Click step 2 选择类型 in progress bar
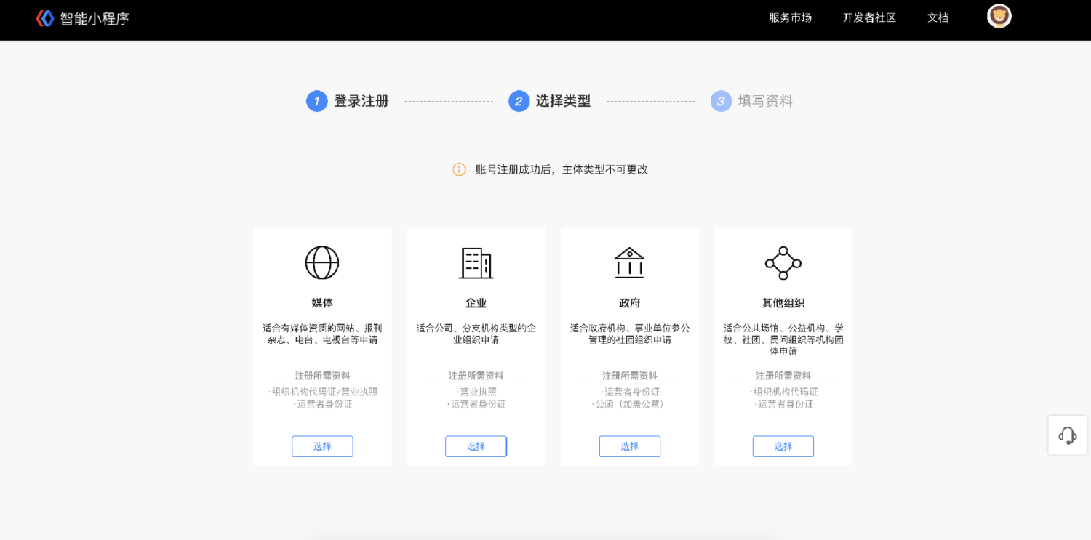This screenshot has width=1091, height=540. [x=550, y=101]
